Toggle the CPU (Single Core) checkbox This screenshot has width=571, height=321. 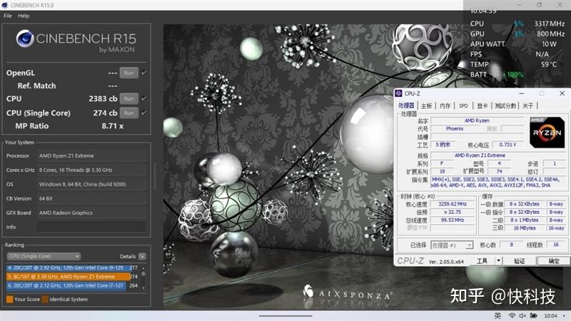point(144,113)
